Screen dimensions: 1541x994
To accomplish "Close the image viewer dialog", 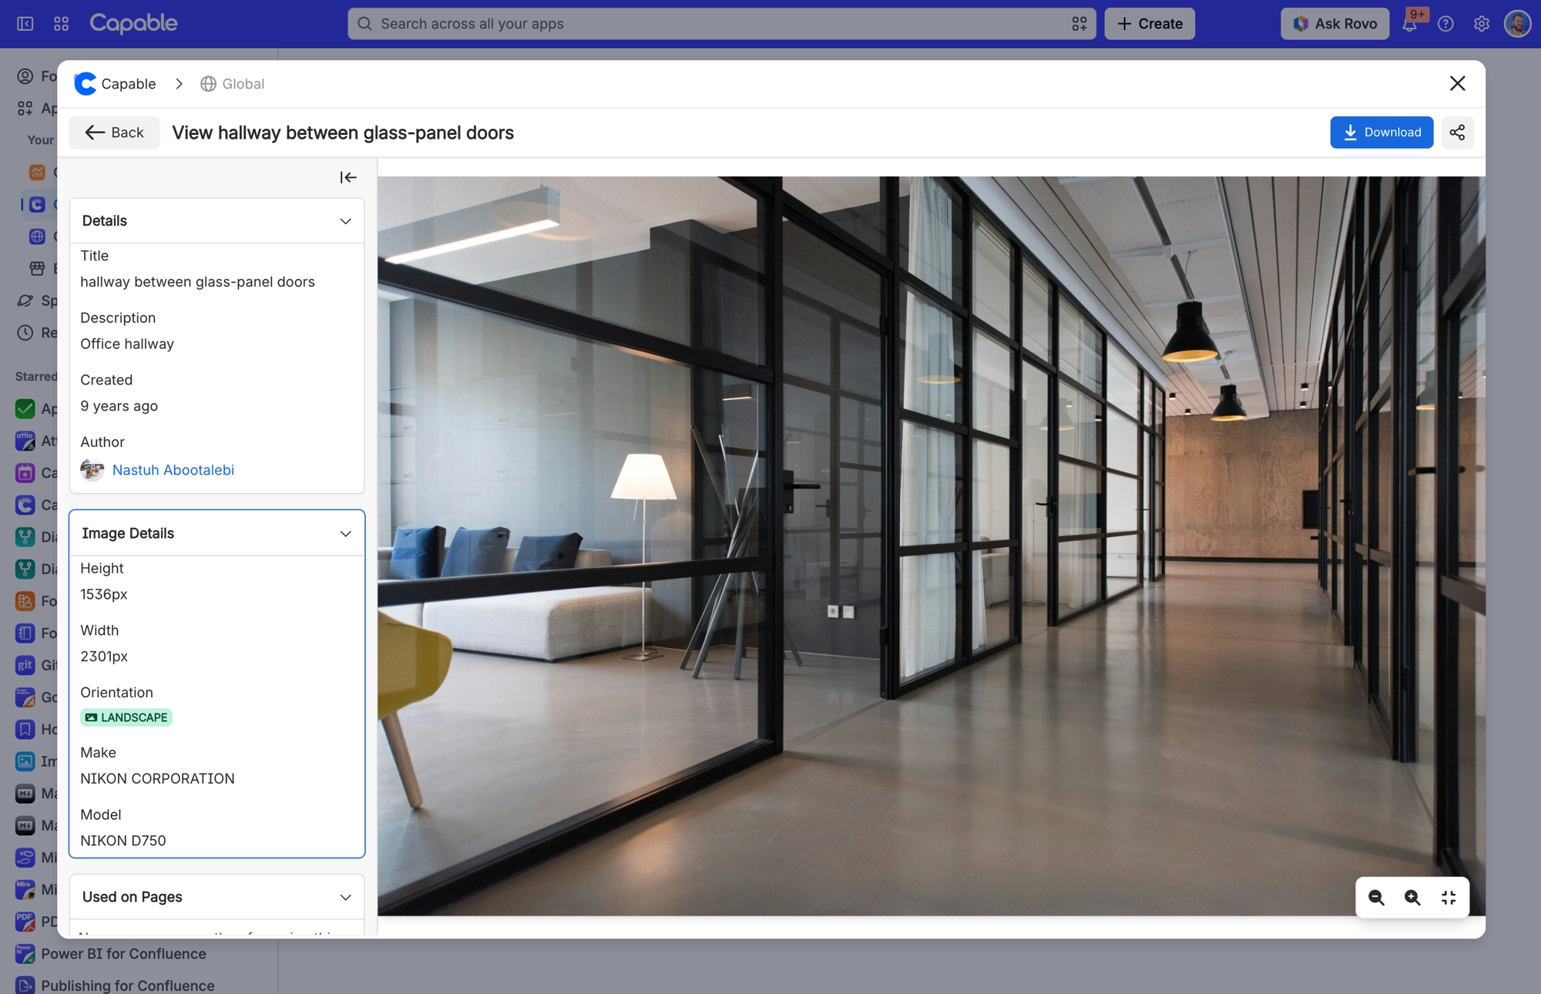I will click(x=1457, y=83).
